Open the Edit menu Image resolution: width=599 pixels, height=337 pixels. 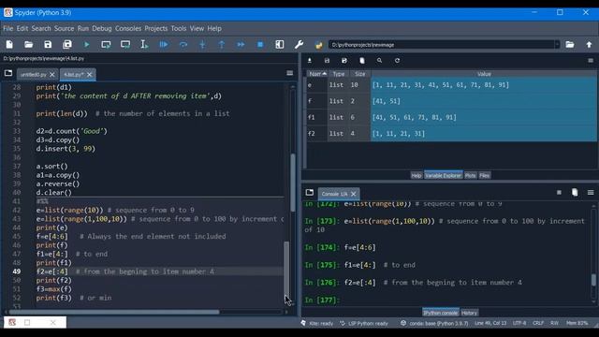(x=22, y=28)
